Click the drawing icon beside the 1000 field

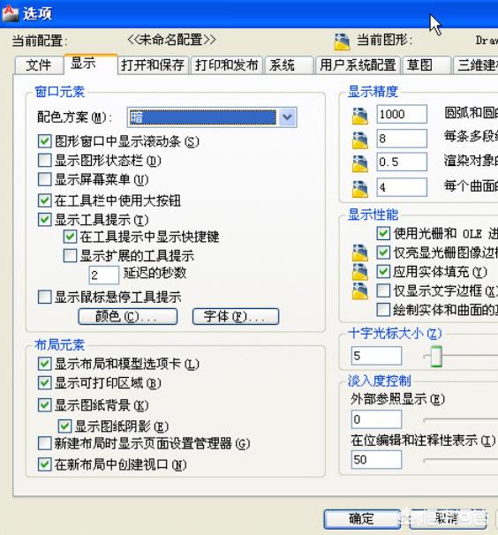(360, 116)
